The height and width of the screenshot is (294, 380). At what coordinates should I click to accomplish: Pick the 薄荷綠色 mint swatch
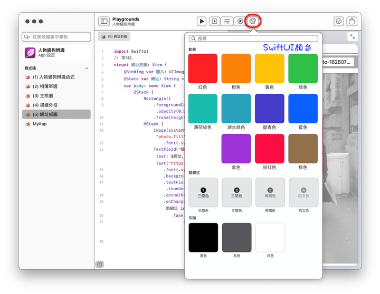(x=203, y=109)
